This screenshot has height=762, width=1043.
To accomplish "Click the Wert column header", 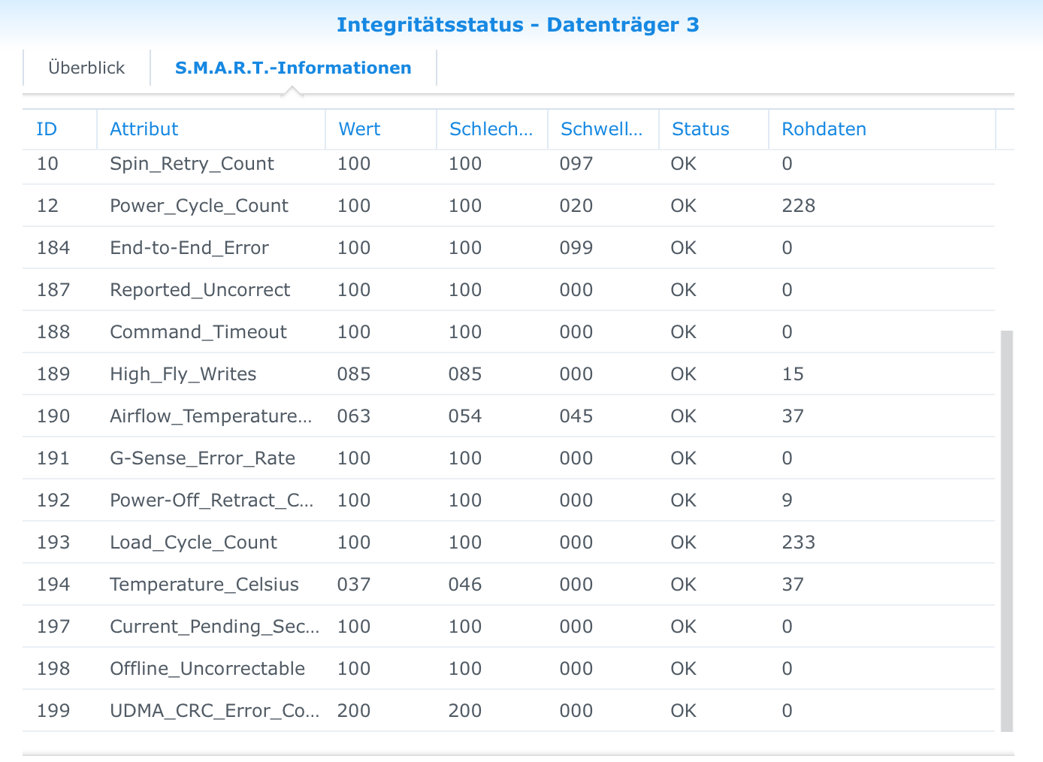I will (381, 129).
